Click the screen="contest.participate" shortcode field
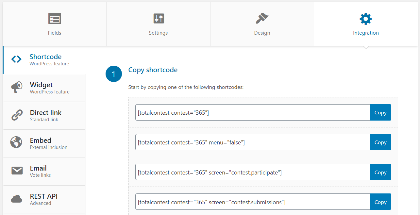 (252, 172)
